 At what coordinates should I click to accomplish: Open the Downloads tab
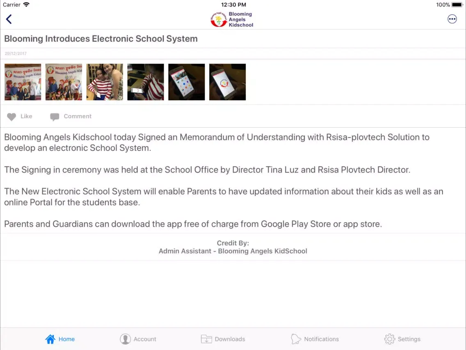coord(223,339)
